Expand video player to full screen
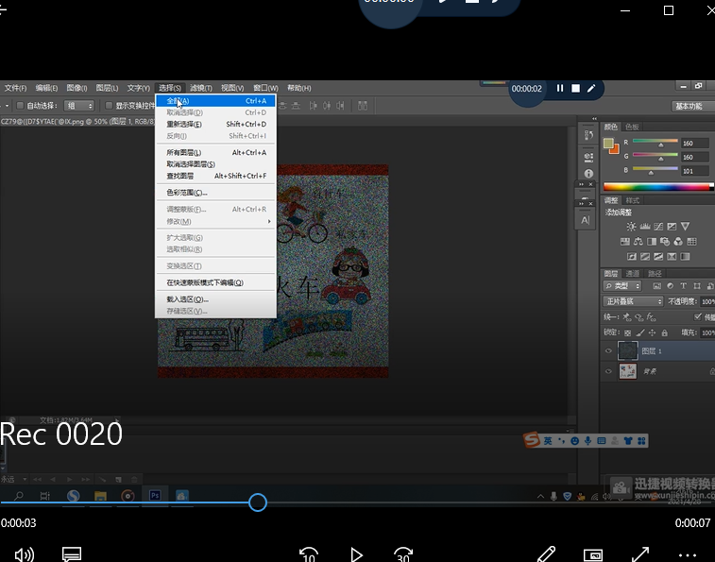The image size is (715, 562). 640,554
